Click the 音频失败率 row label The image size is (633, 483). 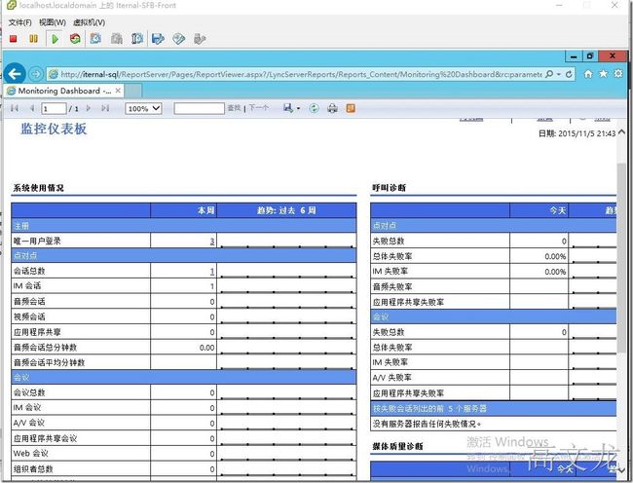click(392, 287)
